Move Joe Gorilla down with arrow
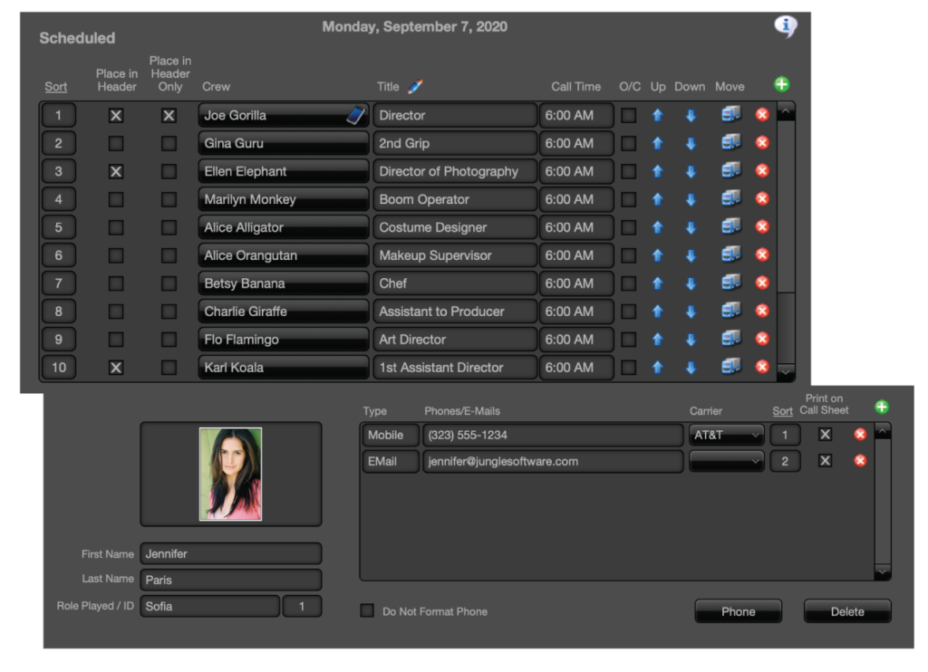Screen dimensions: 928x672 691,116
